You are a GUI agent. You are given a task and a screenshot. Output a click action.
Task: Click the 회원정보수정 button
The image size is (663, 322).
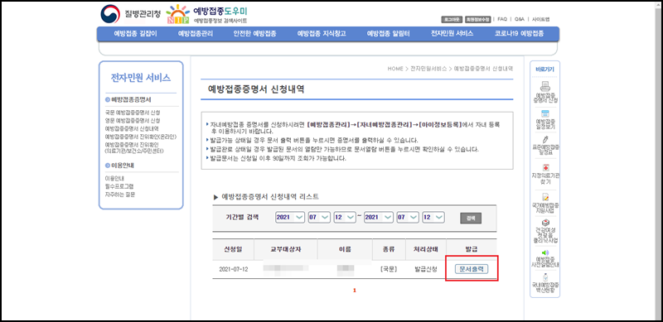coord(478,19)
